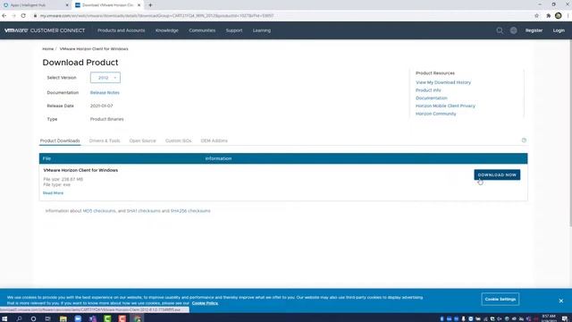The height and width of the screenshot is (322, 572).
Task: Open the Communities menu
Action: click(202, 30)
